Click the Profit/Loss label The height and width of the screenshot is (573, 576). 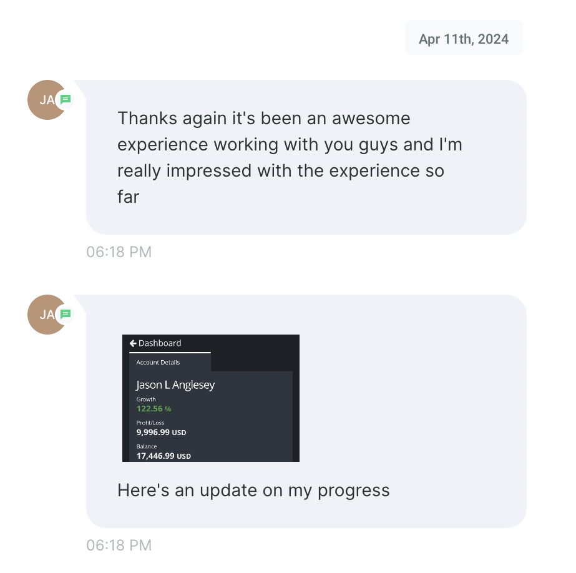pyautogui.click(x=150, y=423)
